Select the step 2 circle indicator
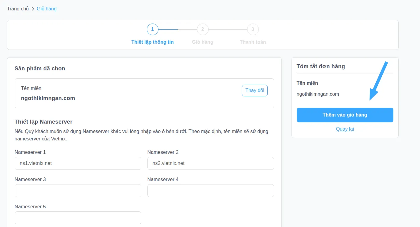 [x=203, y=29]
